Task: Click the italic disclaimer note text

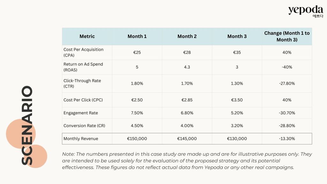Action: point(187,161)
